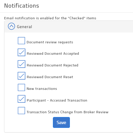This screenshot has height=134, width=133.
Task: Click the 'Reviewed Document Reset' label text
Action: click(50, 77)
